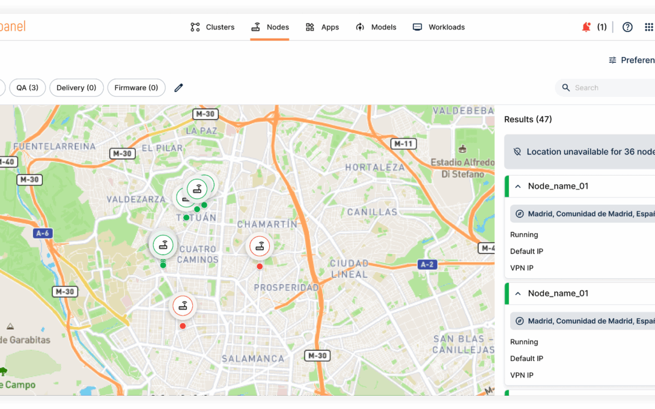Switch to the Clusters tab

(220, 27)
